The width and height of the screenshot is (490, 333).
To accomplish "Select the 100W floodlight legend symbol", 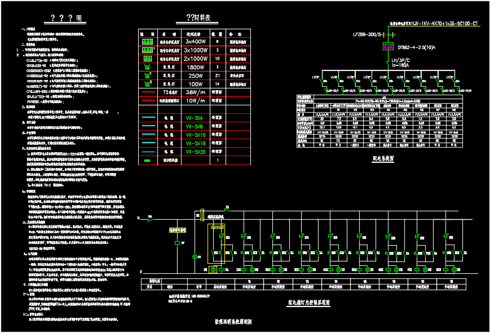I will coord(148,83).
